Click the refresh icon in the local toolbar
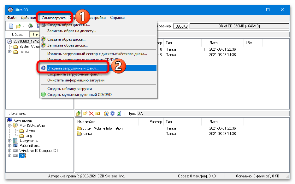Image resolution: width=295 pixels, height=184 pixels. tap(119, 114)
